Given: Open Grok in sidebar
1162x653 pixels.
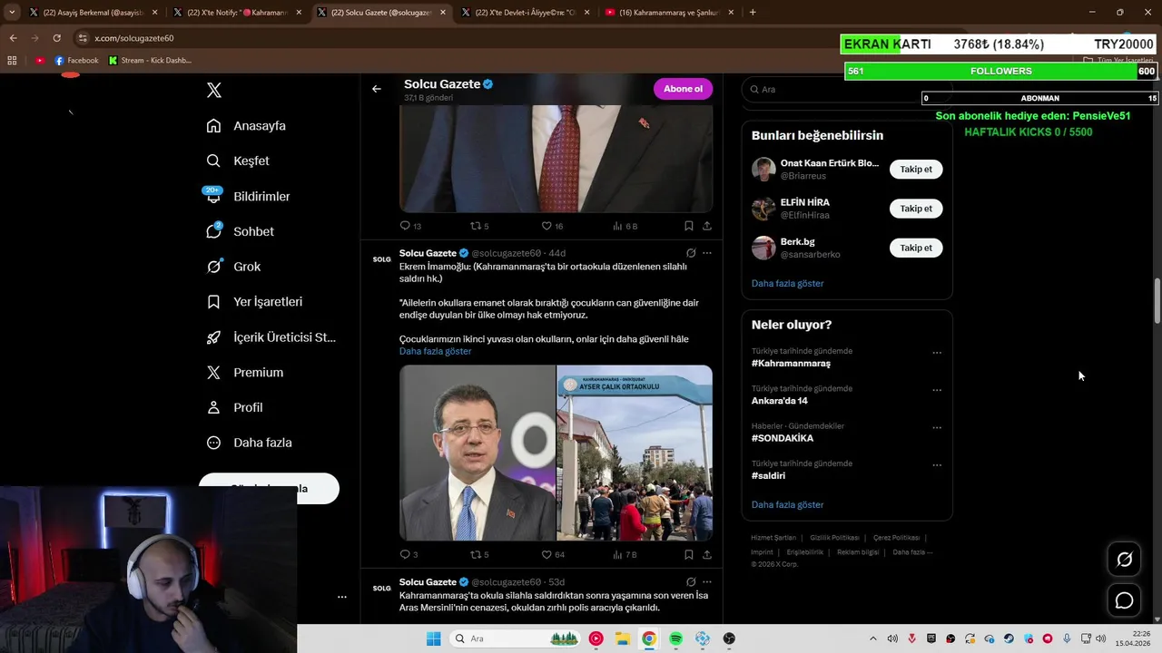Looking at the screenshot, I should (233, 267).
